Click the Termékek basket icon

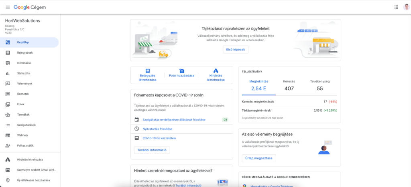[x=8, y=115]
